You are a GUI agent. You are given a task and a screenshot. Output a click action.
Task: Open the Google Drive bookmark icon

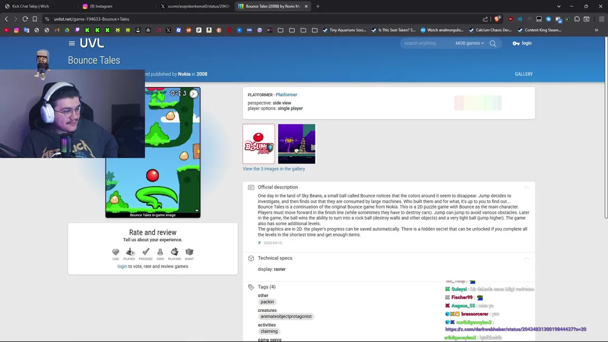[x=67, y=30]
